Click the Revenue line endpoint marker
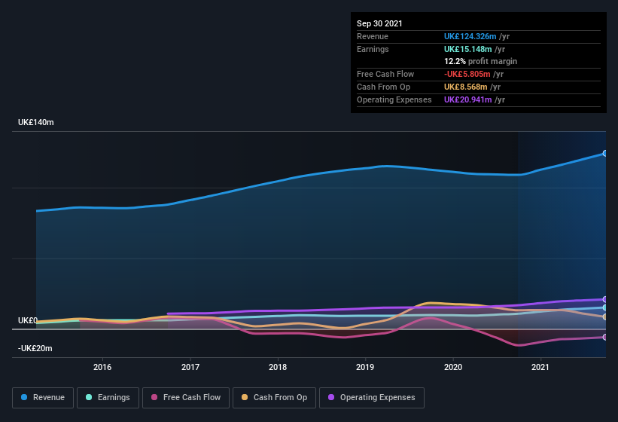Screen dimensions: 618x422 605,153
